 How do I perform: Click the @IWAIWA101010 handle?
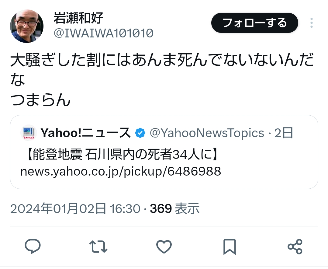(x=104, y=33)
